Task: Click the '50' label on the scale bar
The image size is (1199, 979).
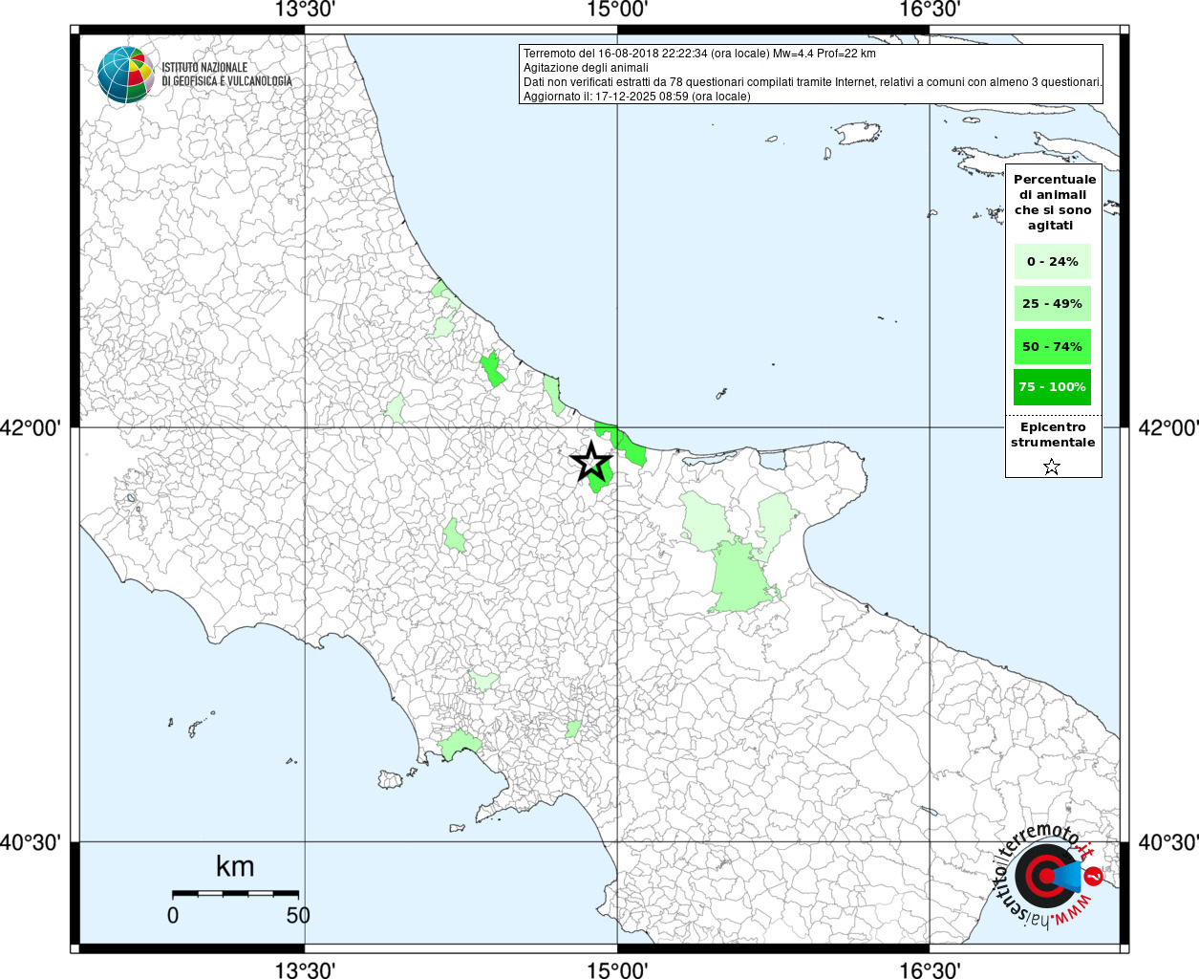Action: [x=298, y=915]
